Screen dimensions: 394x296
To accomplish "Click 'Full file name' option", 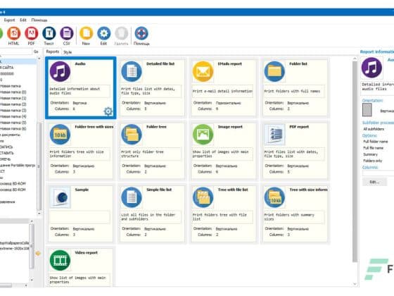I will click(x=374, y=148).
